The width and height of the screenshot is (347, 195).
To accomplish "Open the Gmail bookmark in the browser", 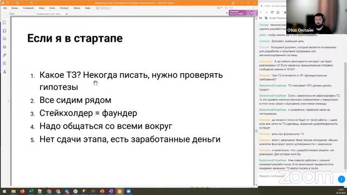I will coord(261,18).
